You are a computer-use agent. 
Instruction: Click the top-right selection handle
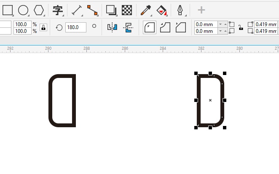pyautogui.click(x=225, y=73)
